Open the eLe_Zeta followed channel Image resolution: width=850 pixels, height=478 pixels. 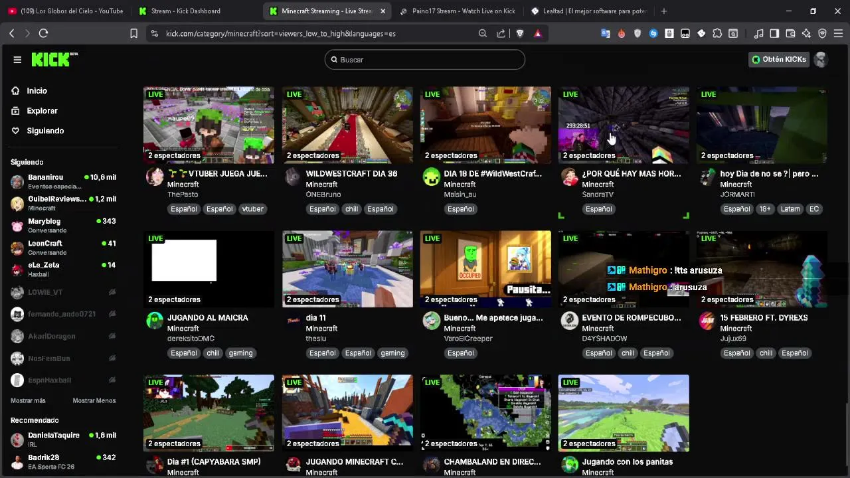point(63,270)
